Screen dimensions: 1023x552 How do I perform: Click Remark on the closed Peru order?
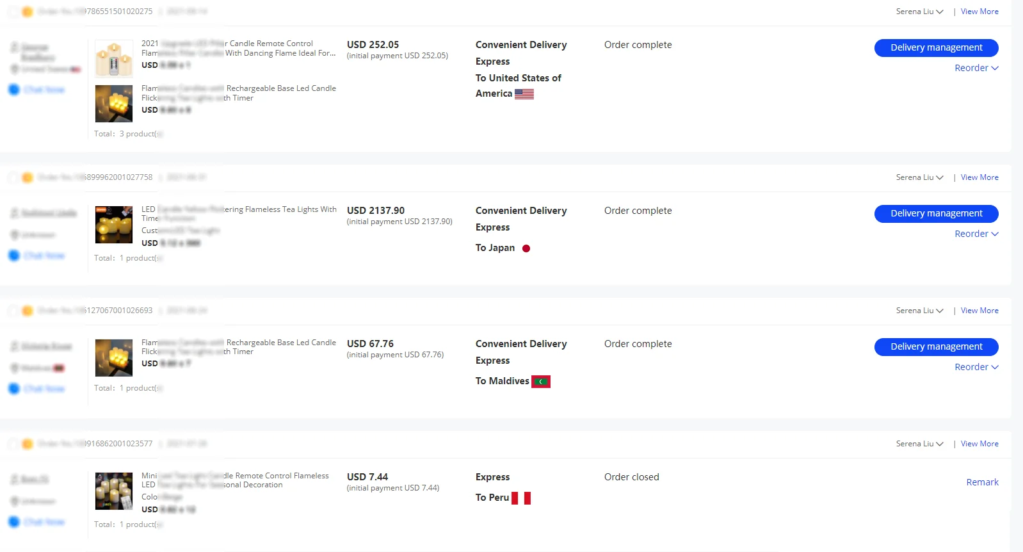tap(982, 482)
